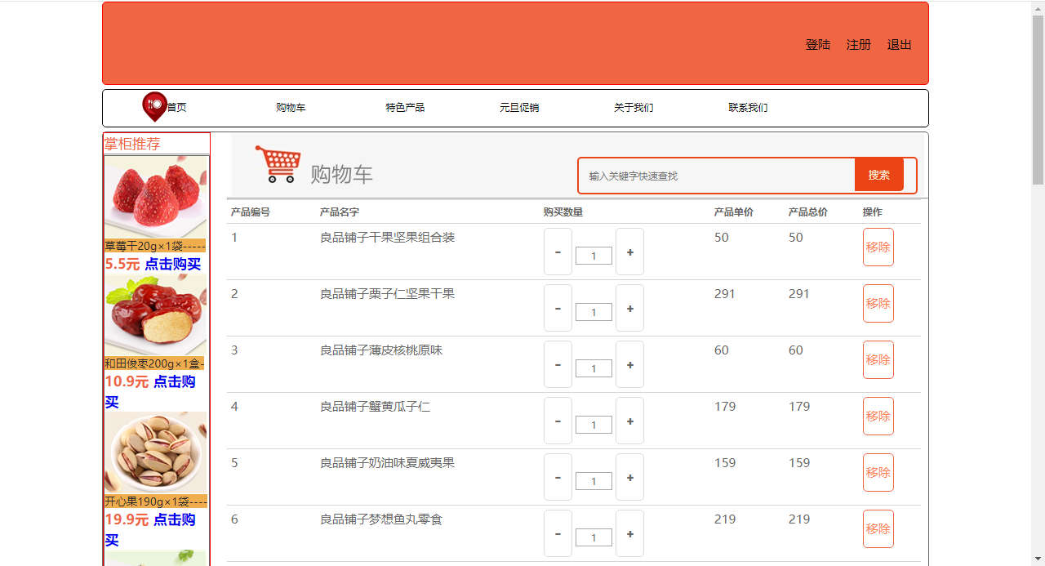This screenshot has width=1045, height=566.
Task: Remove 良品铺子梦想鱼丸零食 from the cart
Action: tap(878, 528)
